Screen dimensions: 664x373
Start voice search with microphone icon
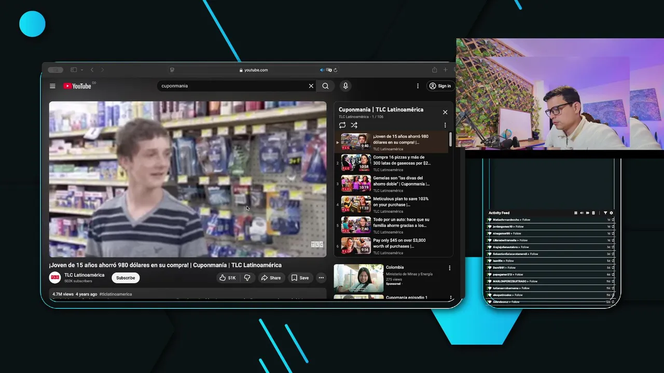tap(345, 86)
